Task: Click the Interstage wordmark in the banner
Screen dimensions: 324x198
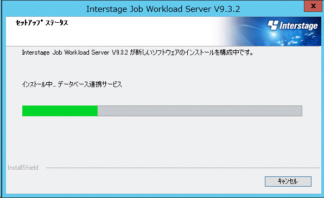Action: (298, 26)
